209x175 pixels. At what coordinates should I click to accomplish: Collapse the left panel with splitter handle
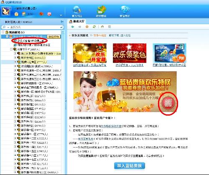pos(66,101)
